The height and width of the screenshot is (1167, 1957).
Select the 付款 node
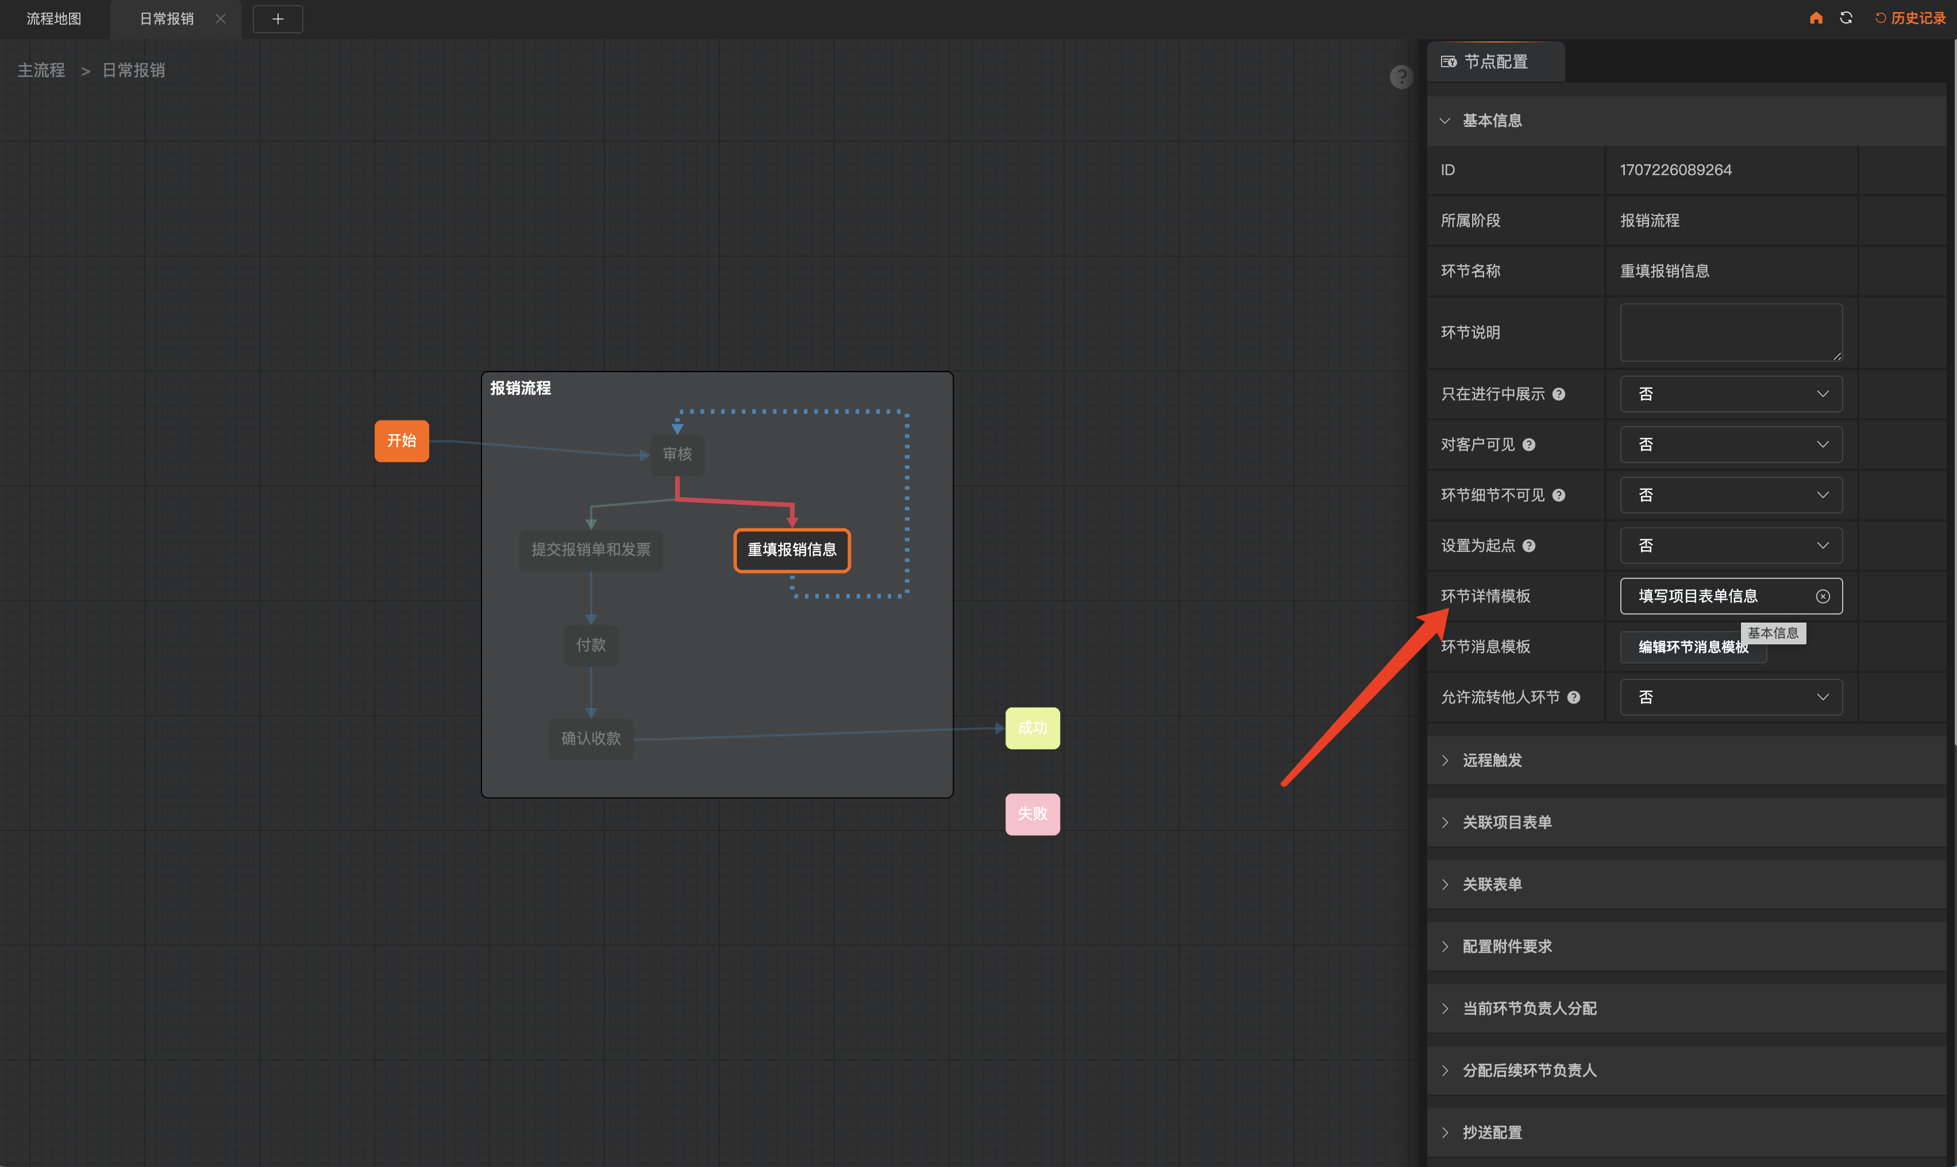tap(591, 645)
